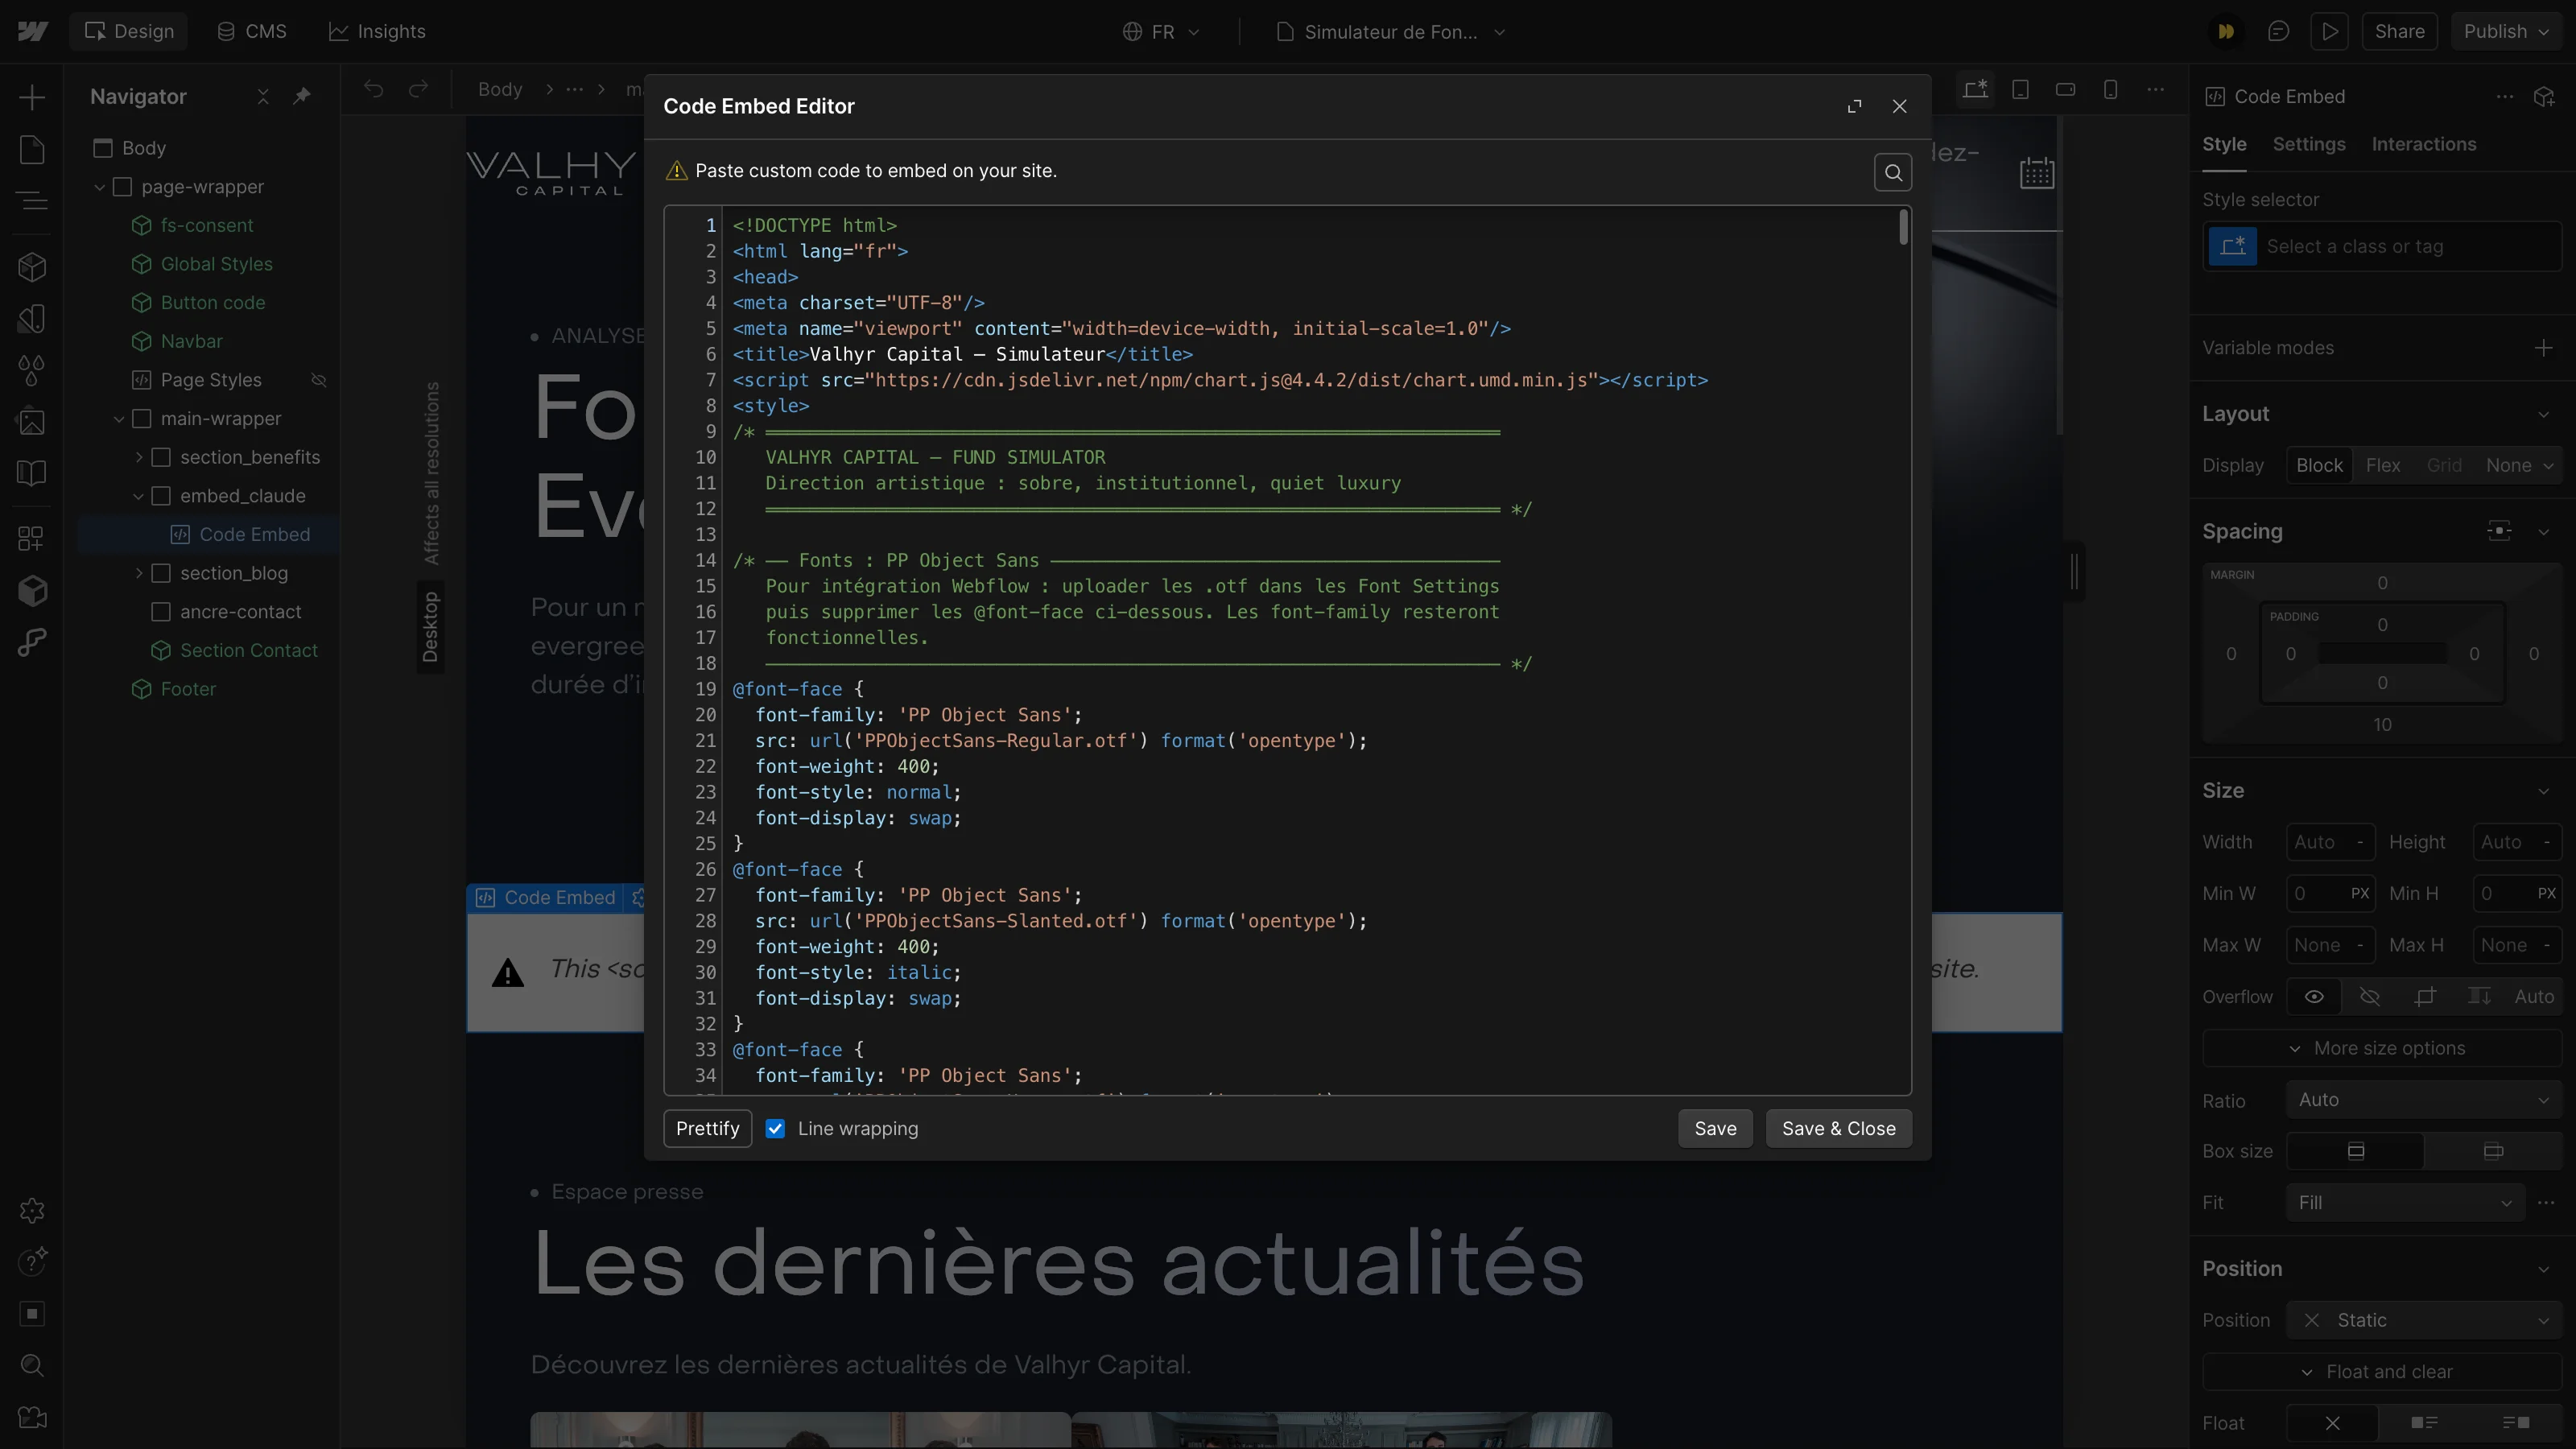Set Float to none X option
2576x1449 pixels.
(2332, 1422)
